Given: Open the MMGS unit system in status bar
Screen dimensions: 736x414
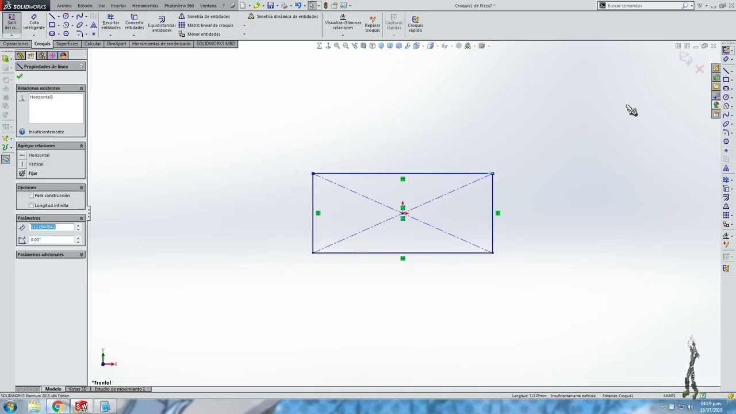Looking at the screenshot, I should [669, 396].
